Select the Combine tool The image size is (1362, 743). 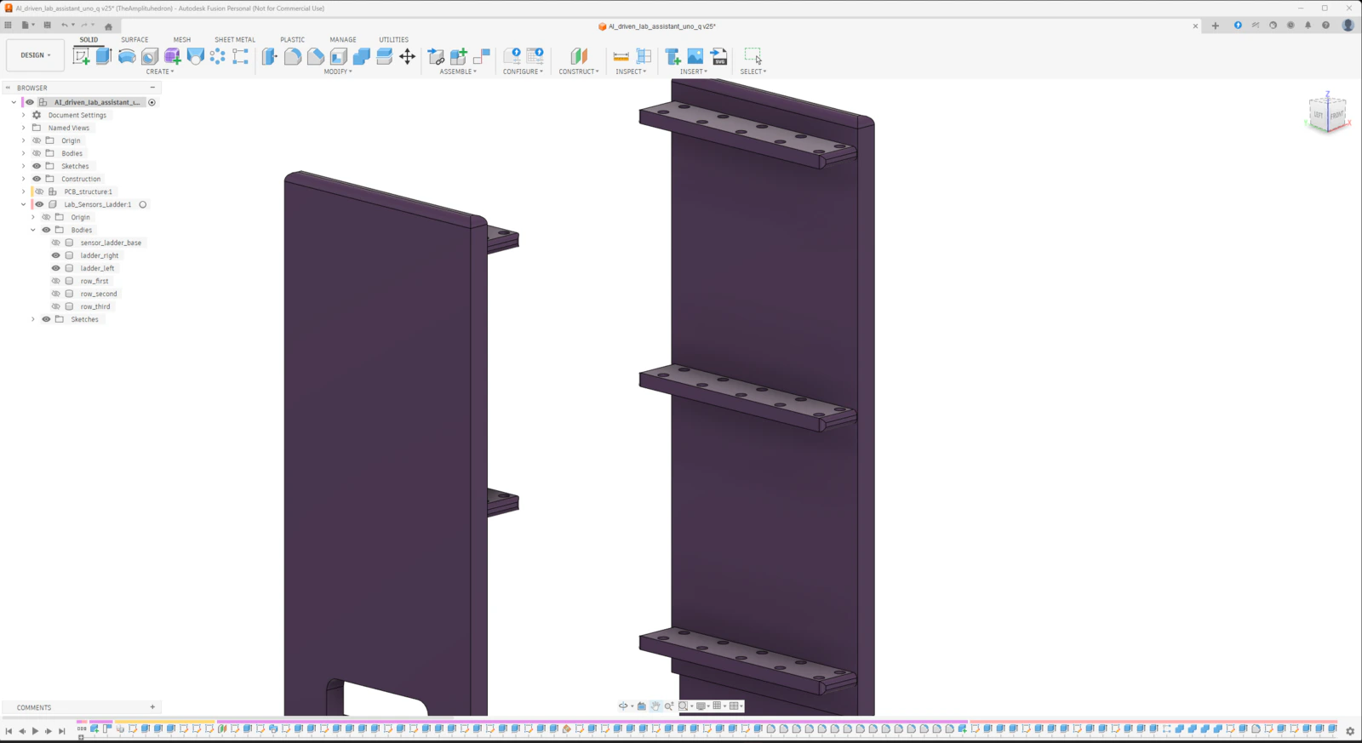(x=362, y=56)
